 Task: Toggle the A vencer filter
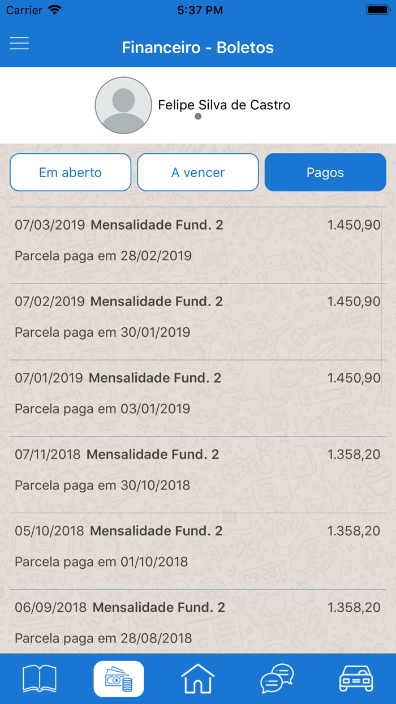tap(197, 172)
